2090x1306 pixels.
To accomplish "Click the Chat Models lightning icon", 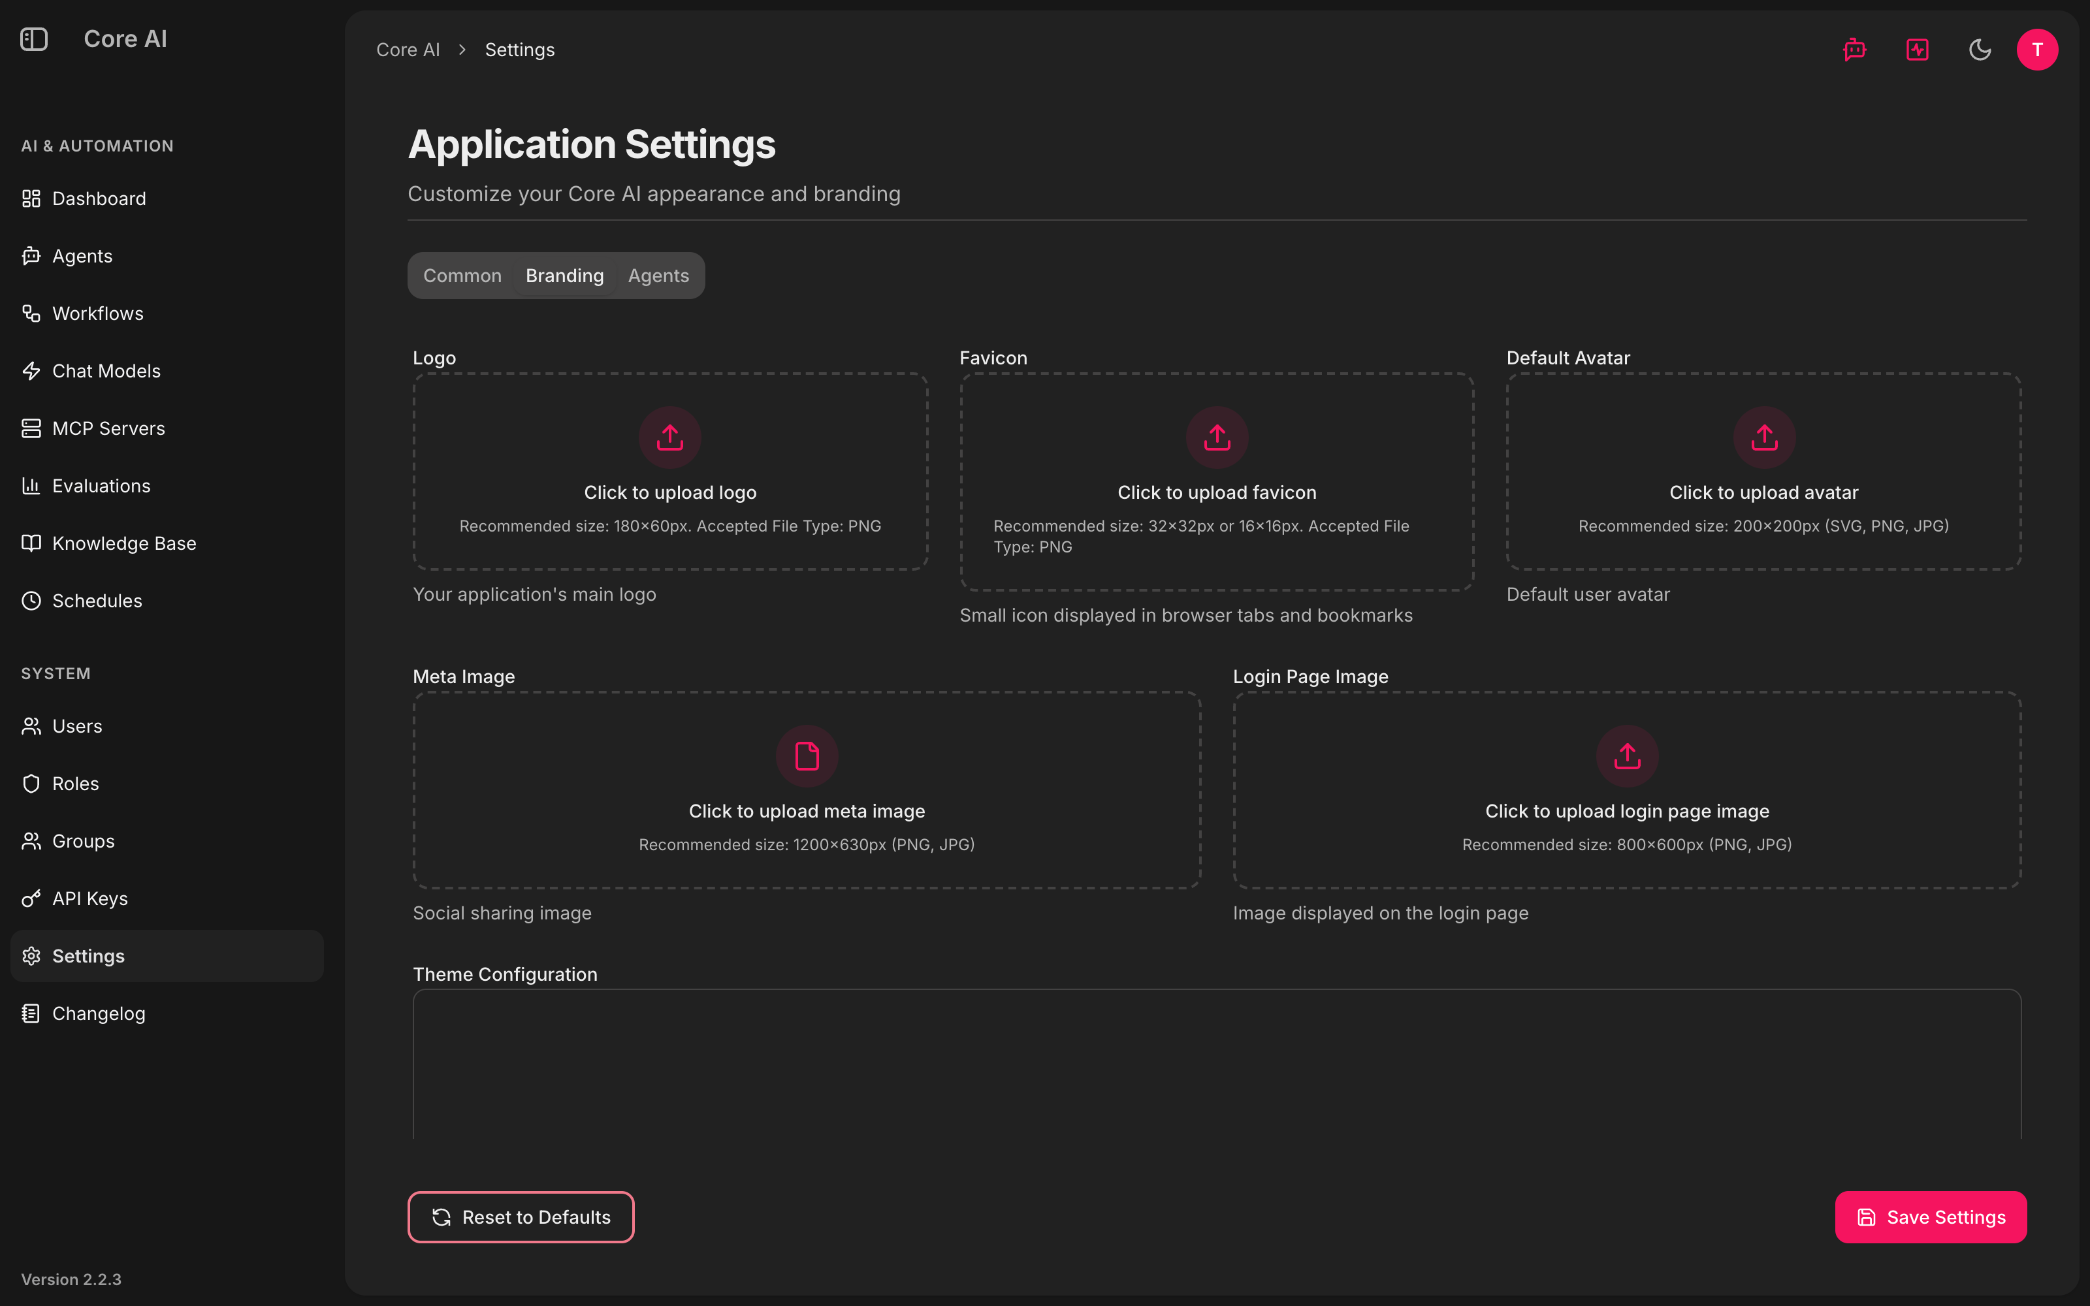I will [31, 370].
